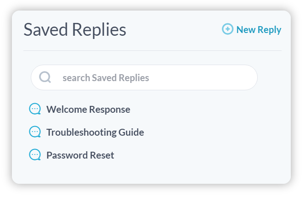Viewport: 305px width, 198px height.
Task: Click the plus circle icon beside New Reply
Action: pos(227,29)
